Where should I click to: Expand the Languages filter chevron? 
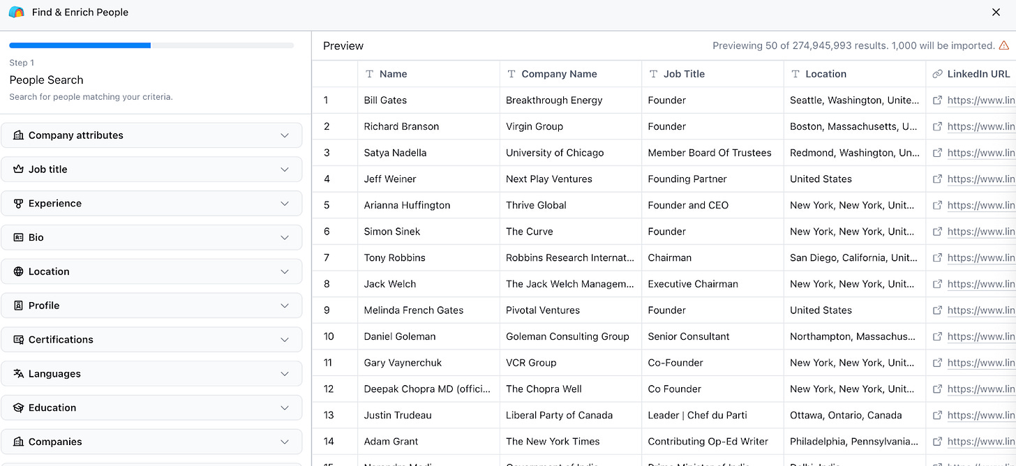tap(285, 374)
